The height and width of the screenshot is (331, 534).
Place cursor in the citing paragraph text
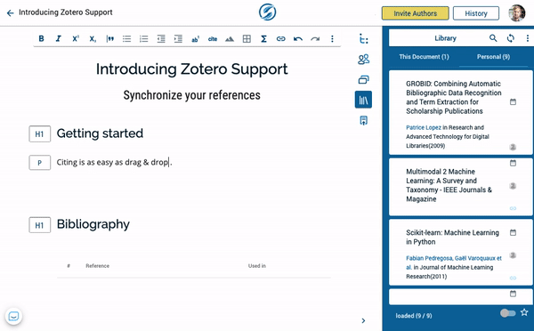115,162
